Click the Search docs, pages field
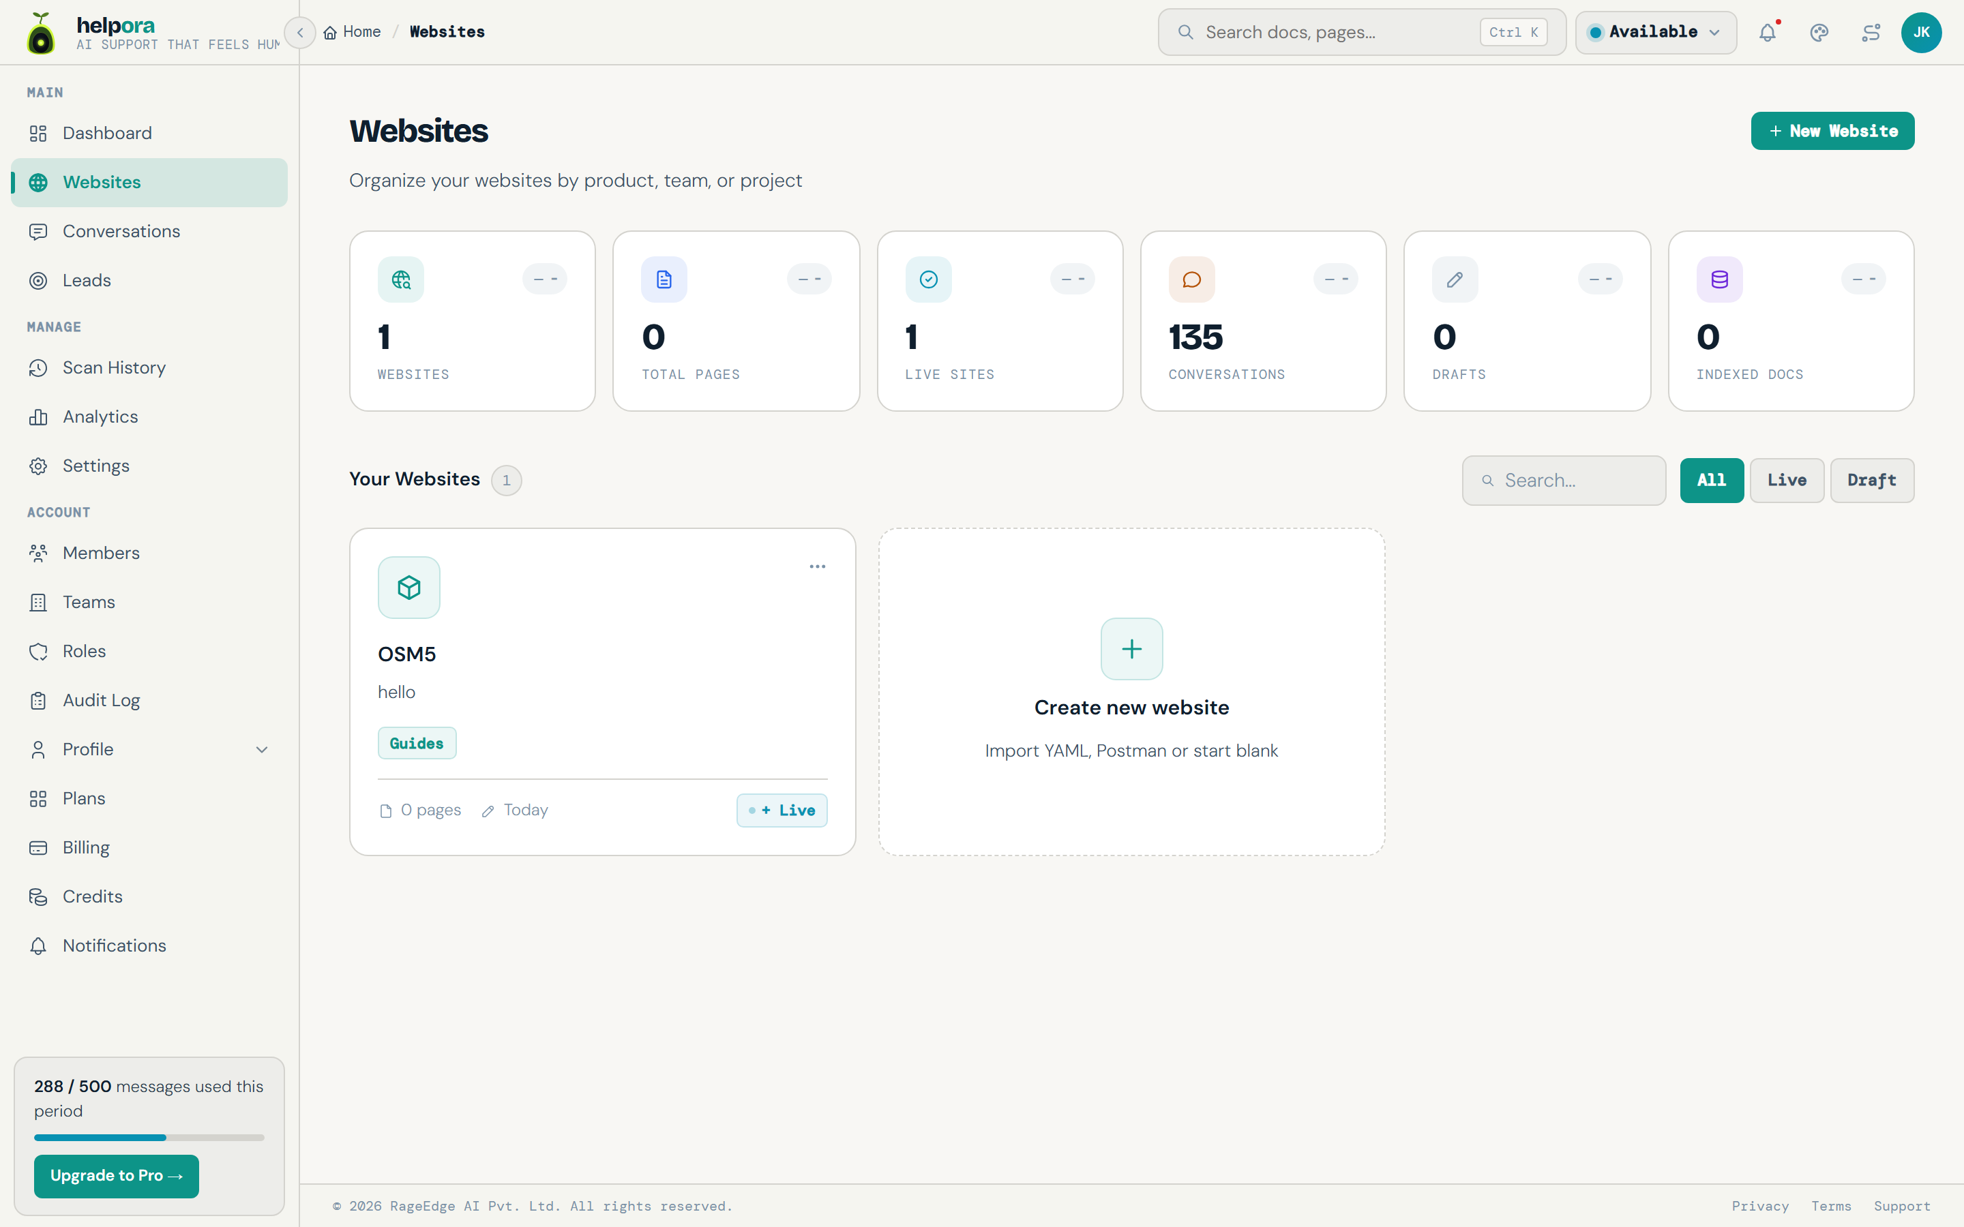This screenshot has height=1227, width=1964. click(1362, 33)
